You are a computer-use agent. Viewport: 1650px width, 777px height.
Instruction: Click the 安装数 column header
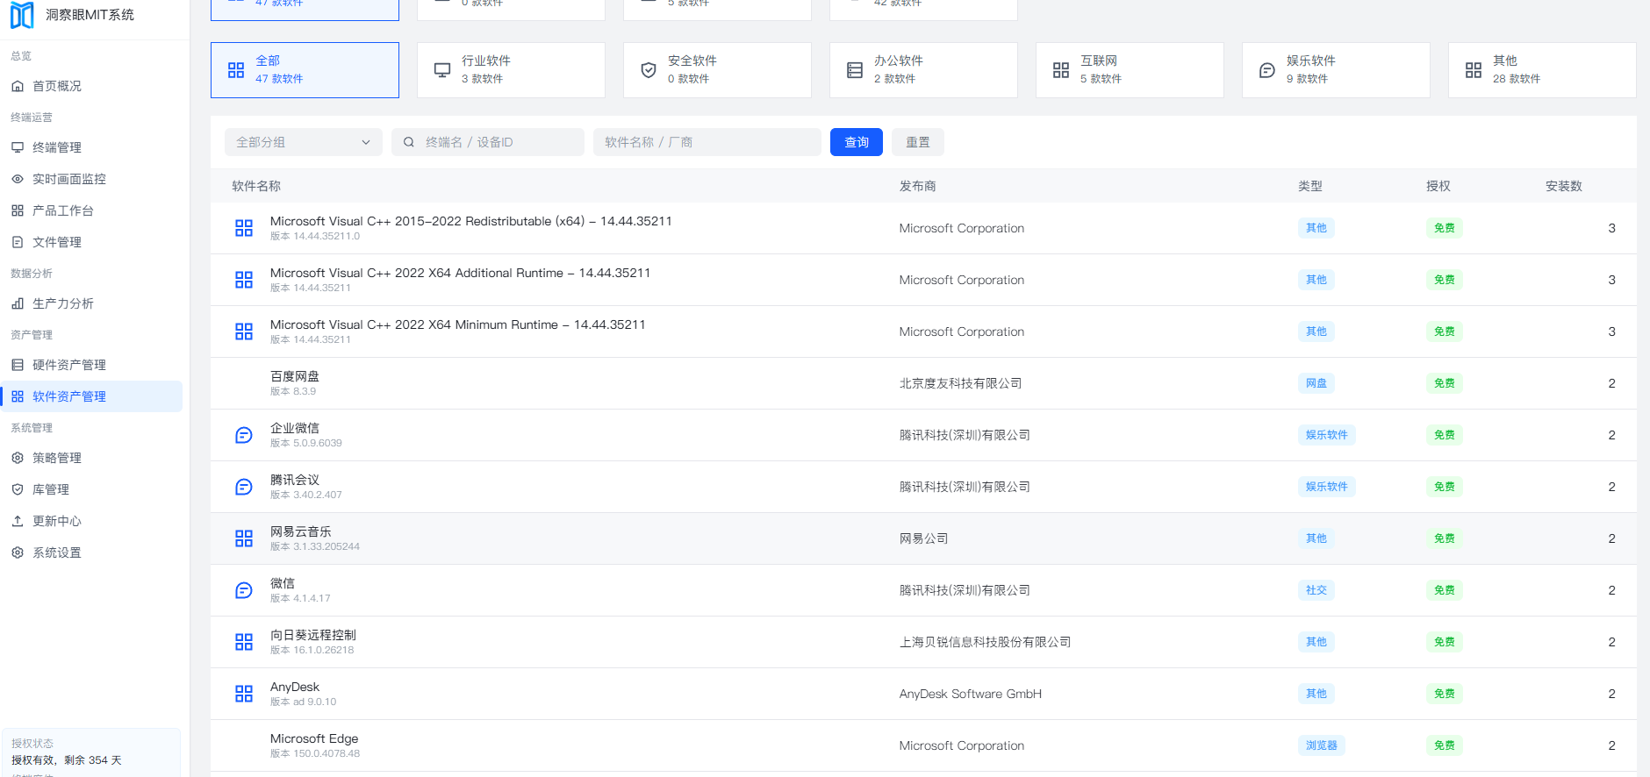tap(1564, 186)
